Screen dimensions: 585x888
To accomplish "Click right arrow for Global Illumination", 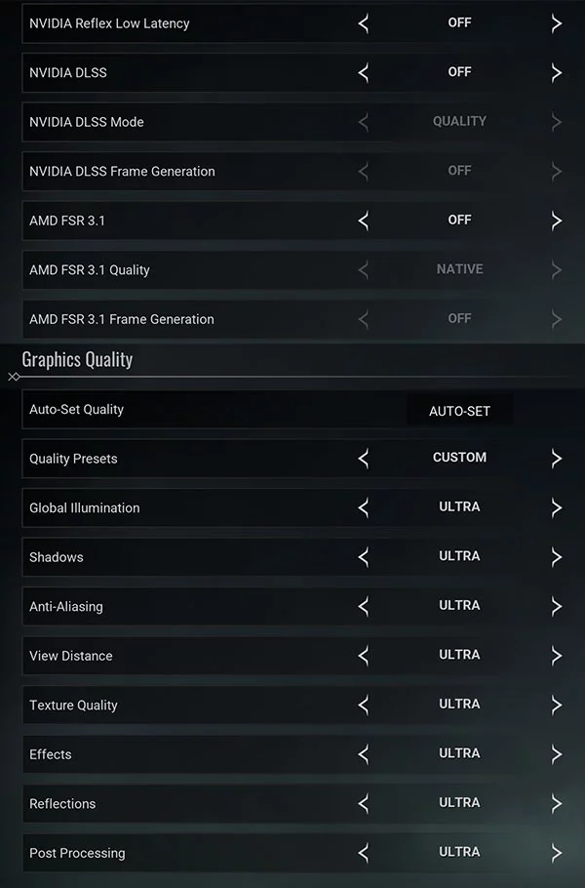I will coord(557,507).
